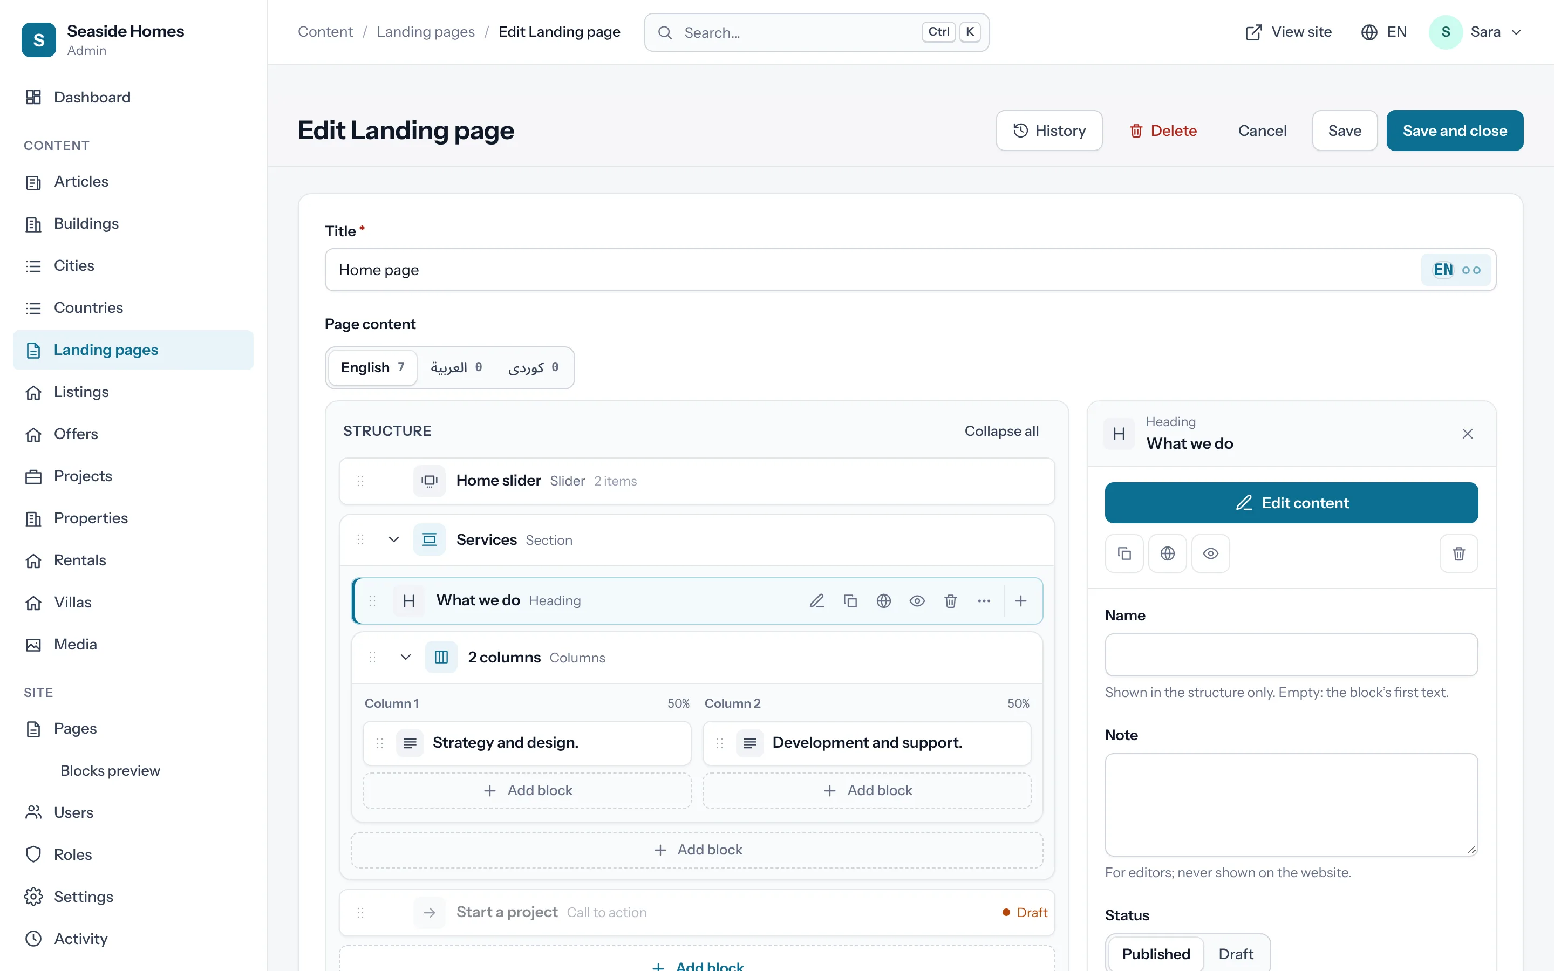Toggle eye visibility icon in Heading side panel
The height and width of the screenshot is (971, 1554).
click(1210, 553)
